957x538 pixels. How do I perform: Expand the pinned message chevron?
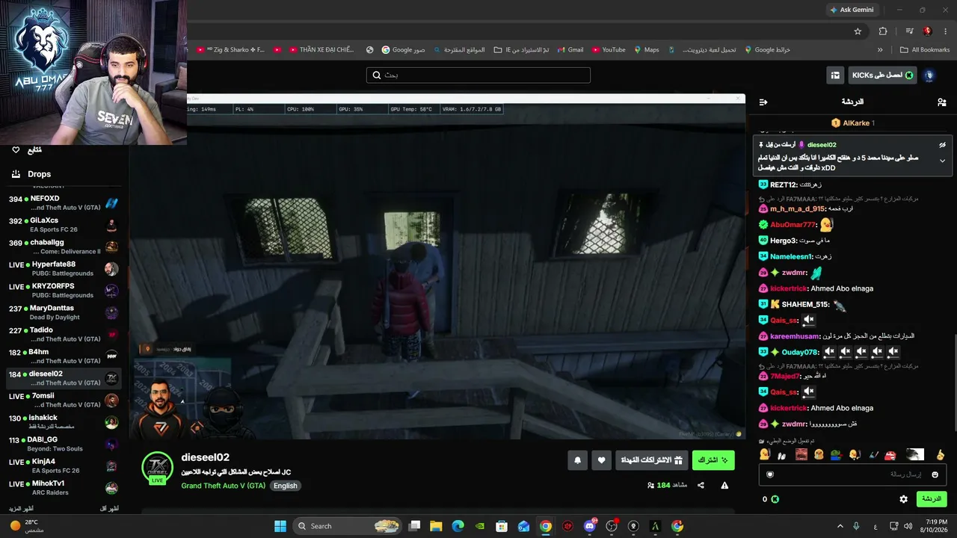point(942,161)
